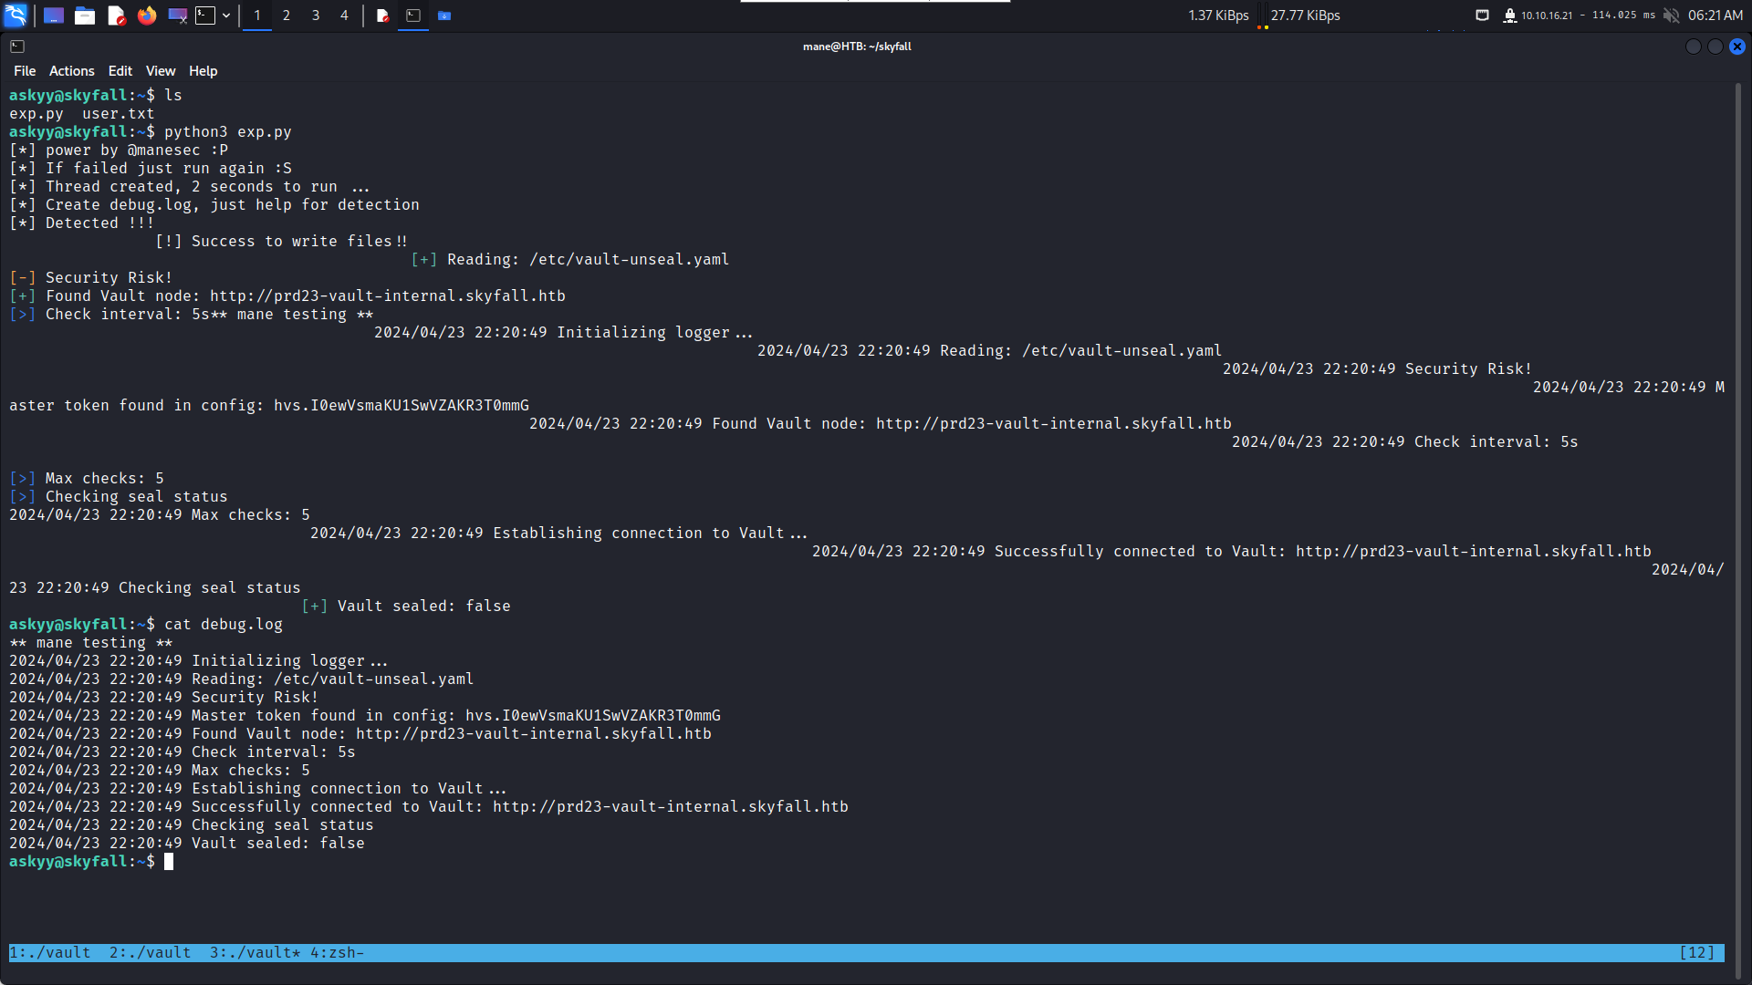Click 'exp.py' in ls output

pyautogui.click(x=36, y=114)
